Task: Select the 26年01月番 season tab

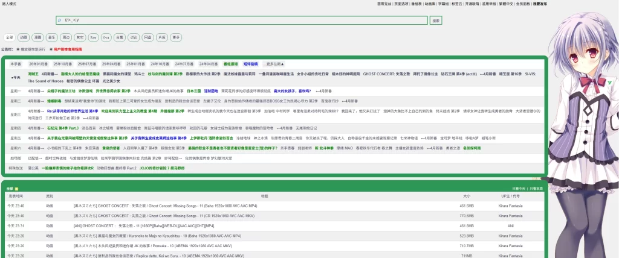Action: point(38,64)
